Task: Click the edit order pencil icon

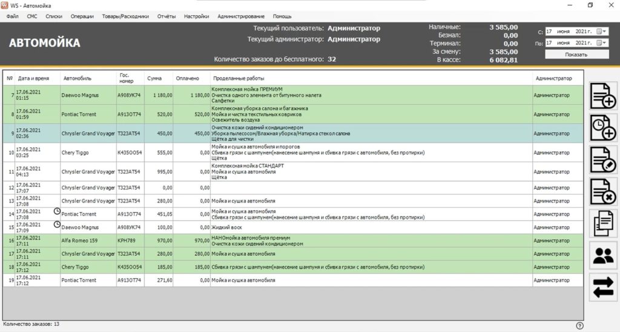Action: 603,160
